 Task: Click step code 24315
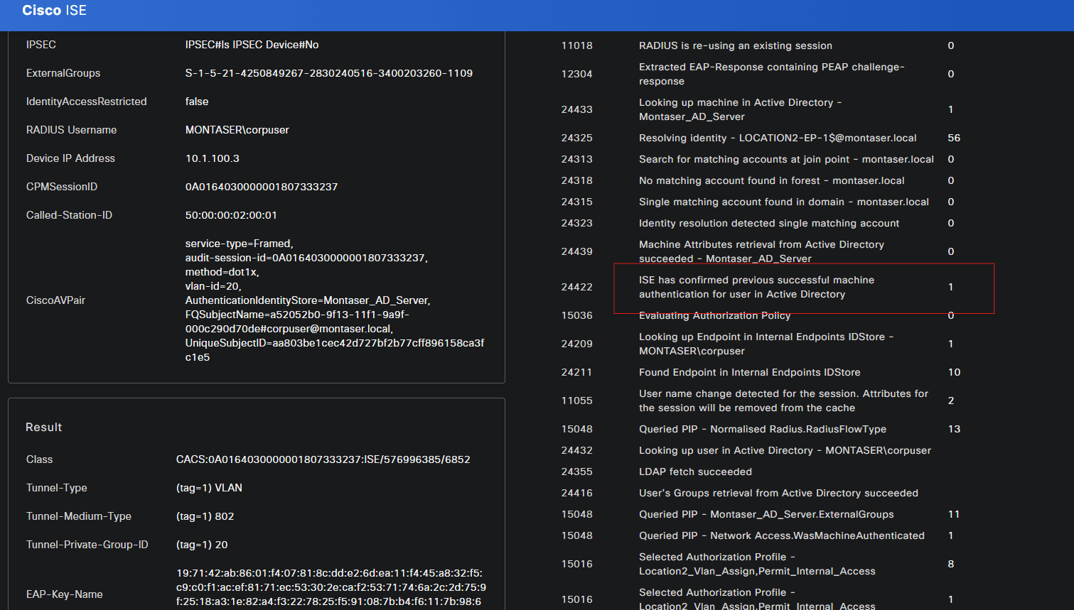point(576,202)
